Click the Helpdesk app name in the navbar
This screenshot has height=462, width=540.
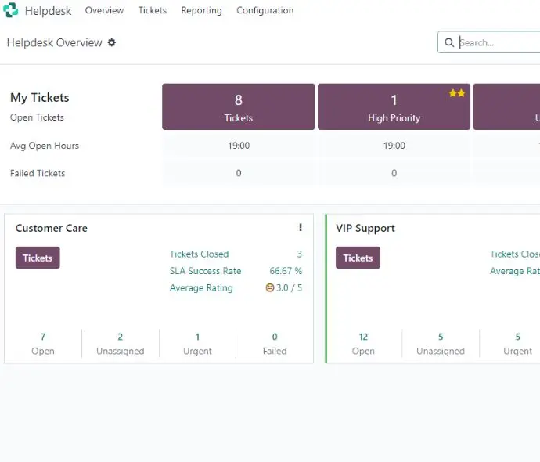49,11
